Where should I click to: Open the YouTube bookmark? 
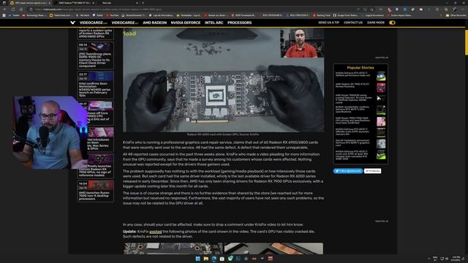coord(113,15)
